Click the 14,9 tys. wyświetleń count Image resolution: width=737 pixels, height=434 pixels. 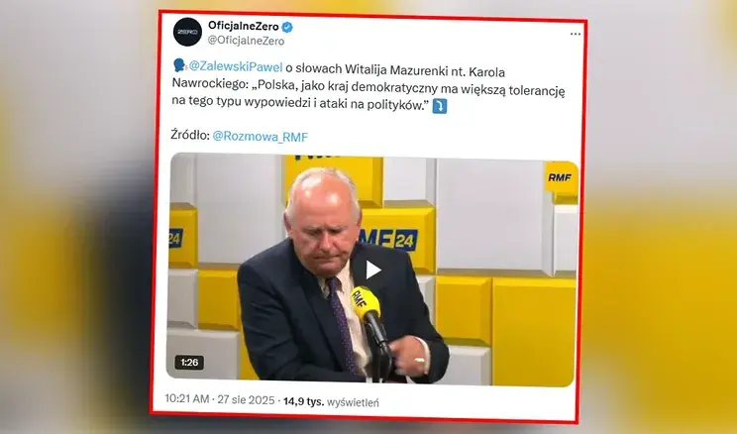331,402
